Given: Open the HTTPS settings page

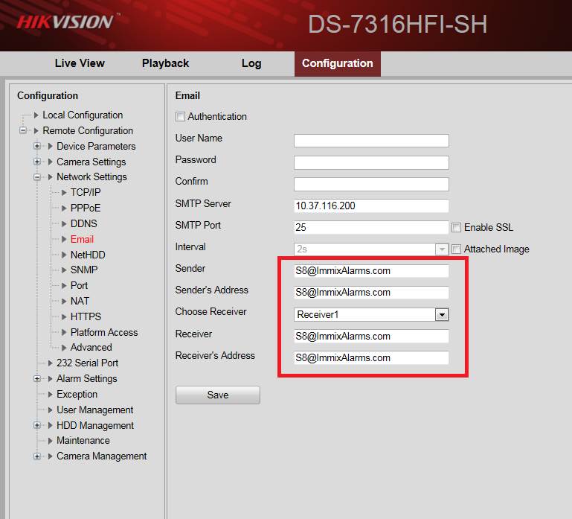Looking at the screenshot, I should click(x=86, y=316).
